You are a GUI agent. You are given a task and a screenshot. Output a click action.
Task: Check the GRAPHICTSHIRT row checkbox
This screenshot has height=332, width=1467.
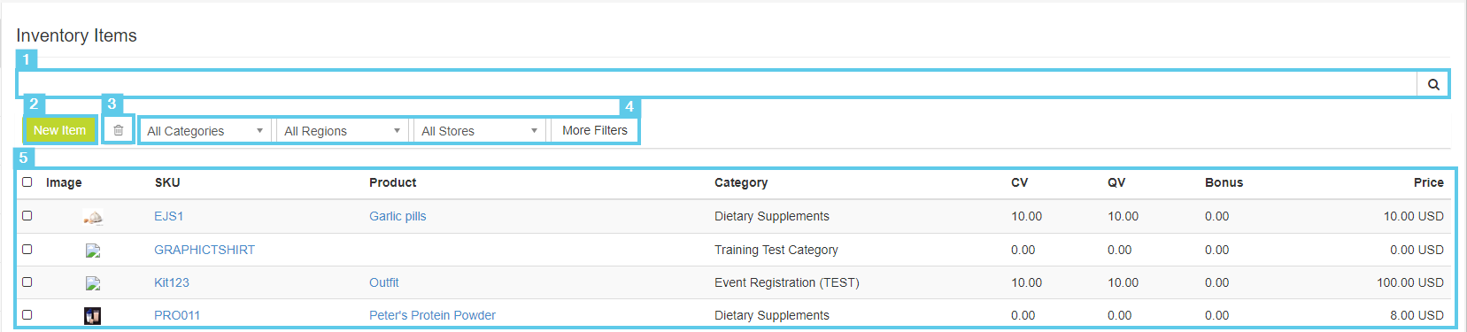(27, 249)
